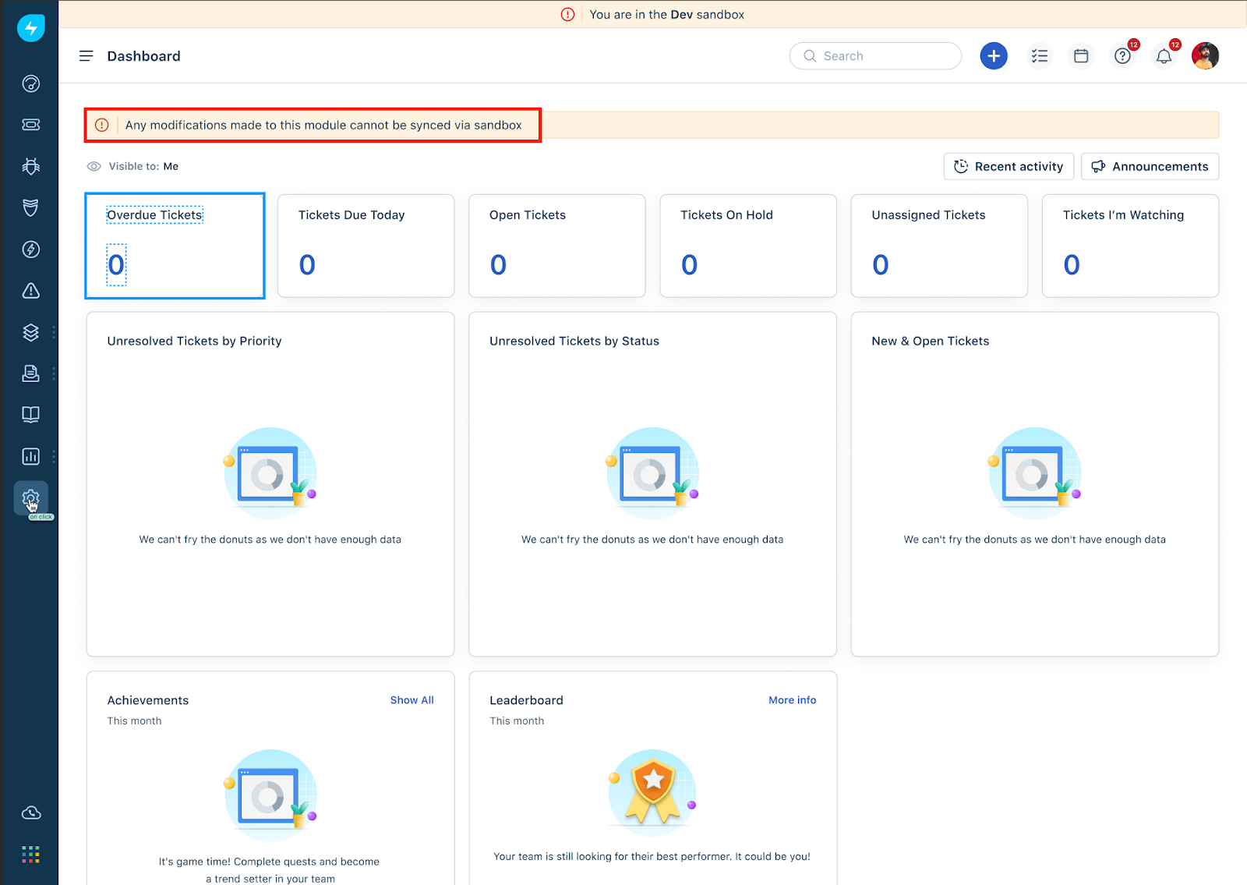Open the Problems bug icon in the sidebar
This screenshot has height=885, width=1247.
click(31, 166)
